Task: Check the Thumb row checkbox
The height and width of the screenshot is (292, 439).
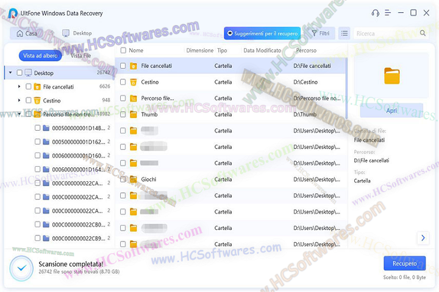Action: 123,114
